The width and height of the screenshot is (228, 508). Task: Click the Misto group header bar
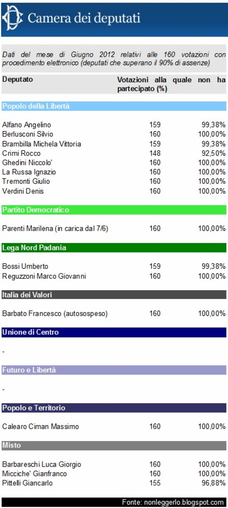114,446
